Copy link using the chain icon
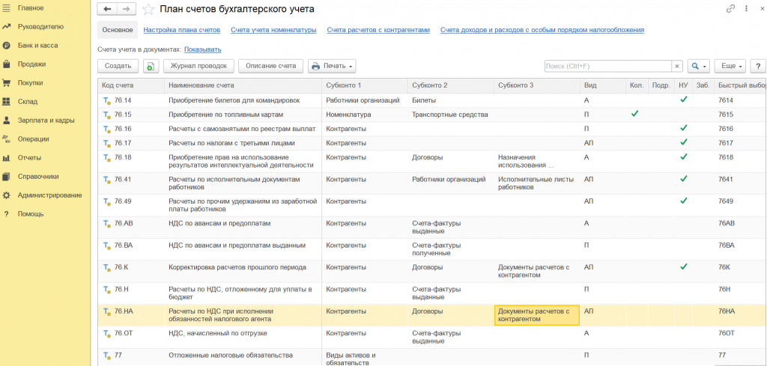The height and width of the screenshot is (366, 767). pos(731,9)
